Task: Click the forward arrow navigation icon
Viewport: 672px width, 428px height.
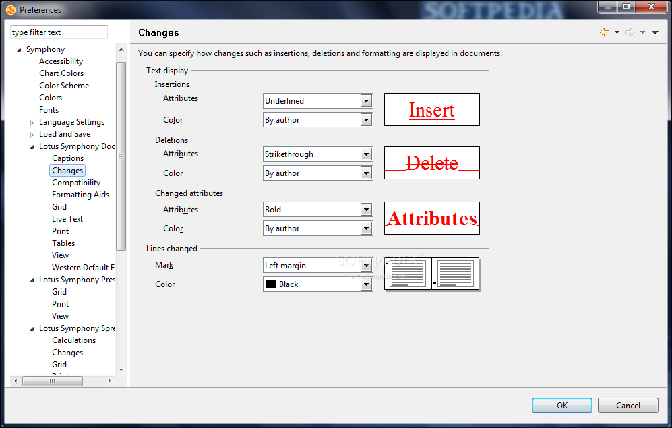Action: pyautogui.click(x=630, y=32)
